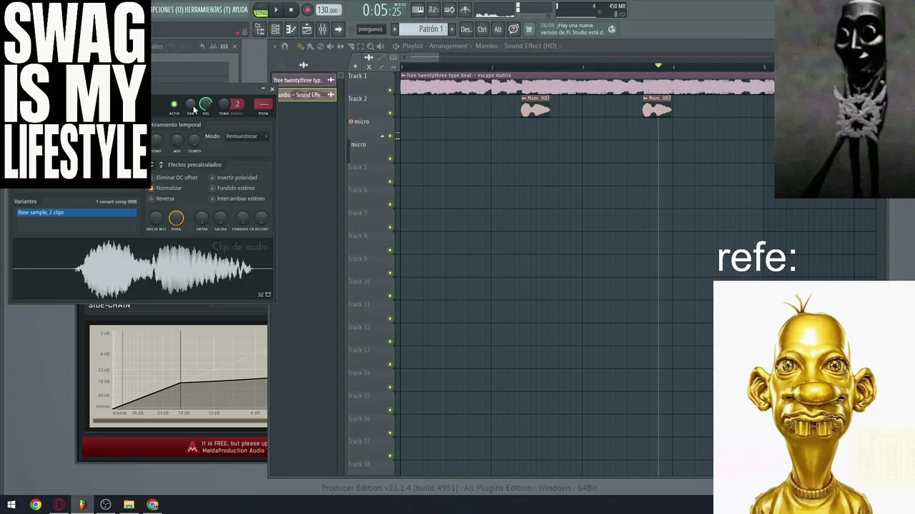The width and height of the screenshot is (915, 514).
Task: Add new pattern with plus button
Action: click(452, 29)
